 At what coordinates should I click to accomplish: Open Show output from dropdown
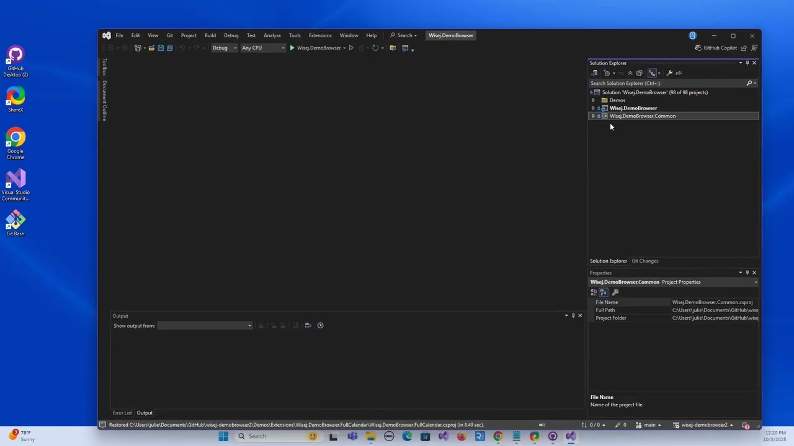pyautogui.click(x=205, y=326)
